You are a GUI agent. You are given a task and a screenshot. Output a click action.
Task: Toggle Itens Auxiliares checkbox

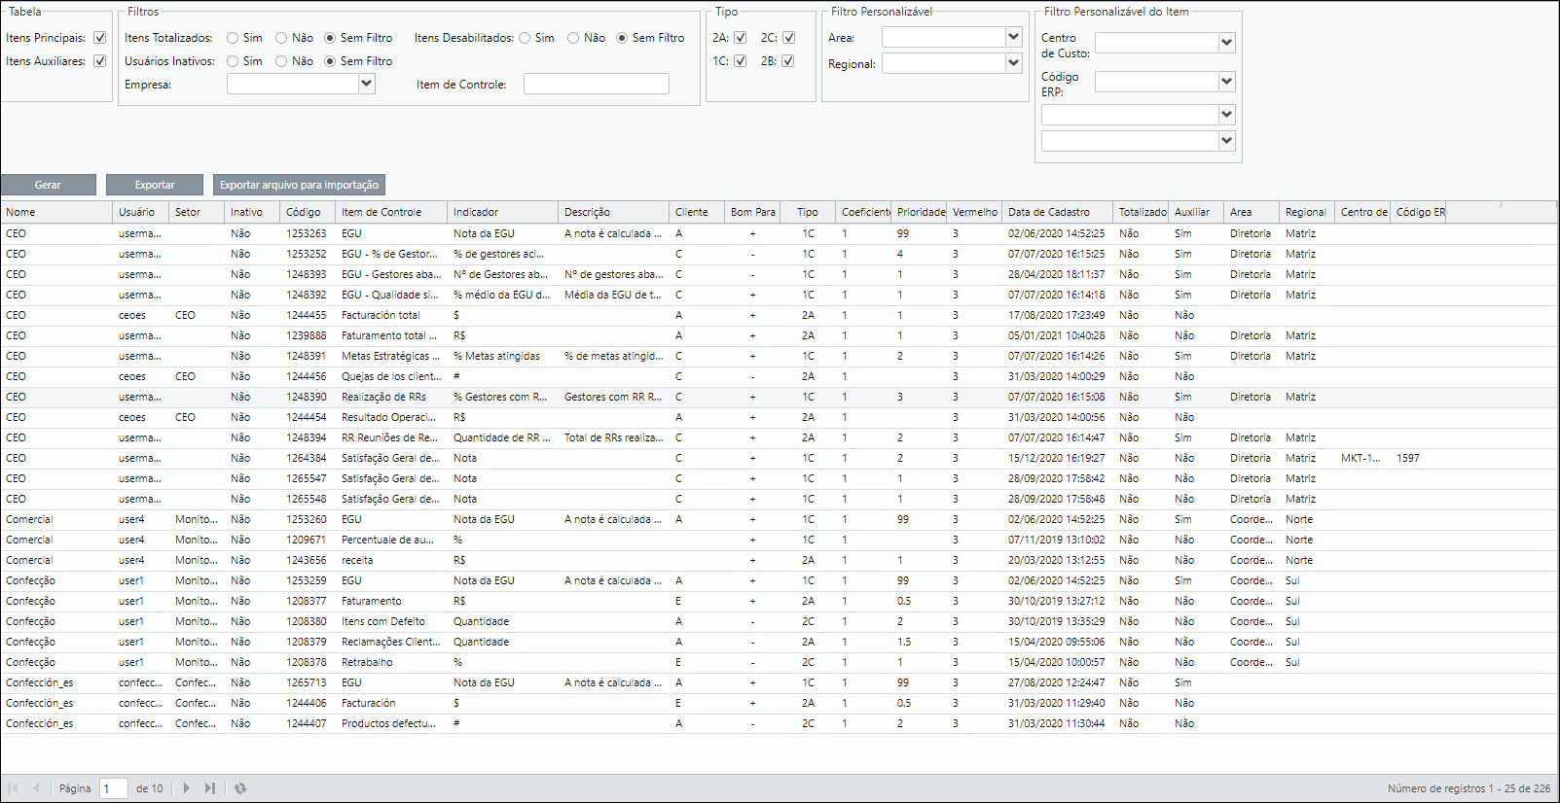pyautogui.click(x=99, y=61)
